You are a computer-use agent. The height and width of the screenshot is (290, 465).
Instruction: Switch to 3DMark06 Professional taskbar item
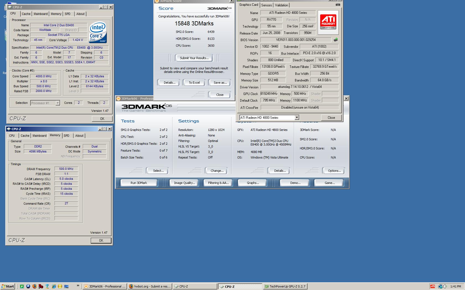(105, 286)
